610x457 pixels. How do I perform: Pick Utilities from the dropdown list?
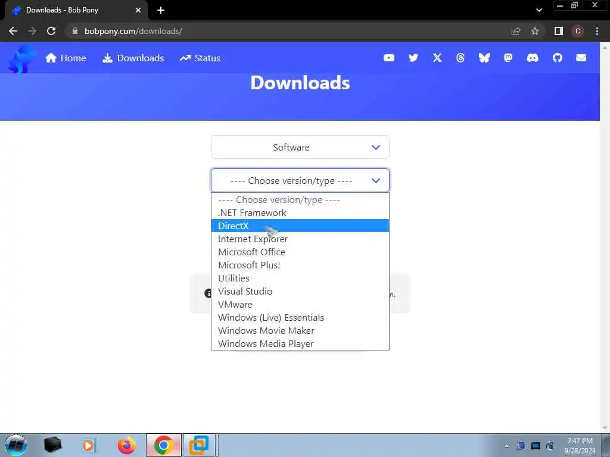(x=300, y=278)
